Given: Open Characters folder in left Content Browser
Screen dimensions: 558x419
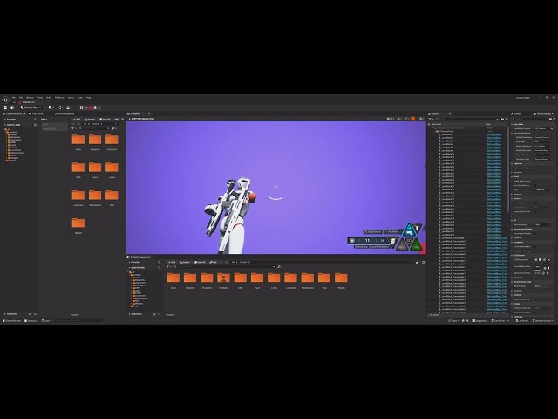Looking at the screenshot, I should [112, 141].
